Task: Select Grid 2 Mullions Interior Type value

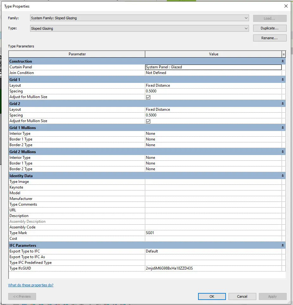Action: tap(214, 158)
